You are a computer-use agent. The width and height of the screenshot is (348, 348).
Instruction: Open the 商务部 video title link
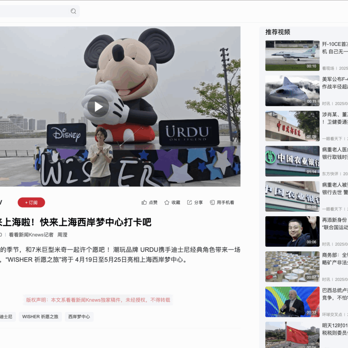[x=335, y=259]
